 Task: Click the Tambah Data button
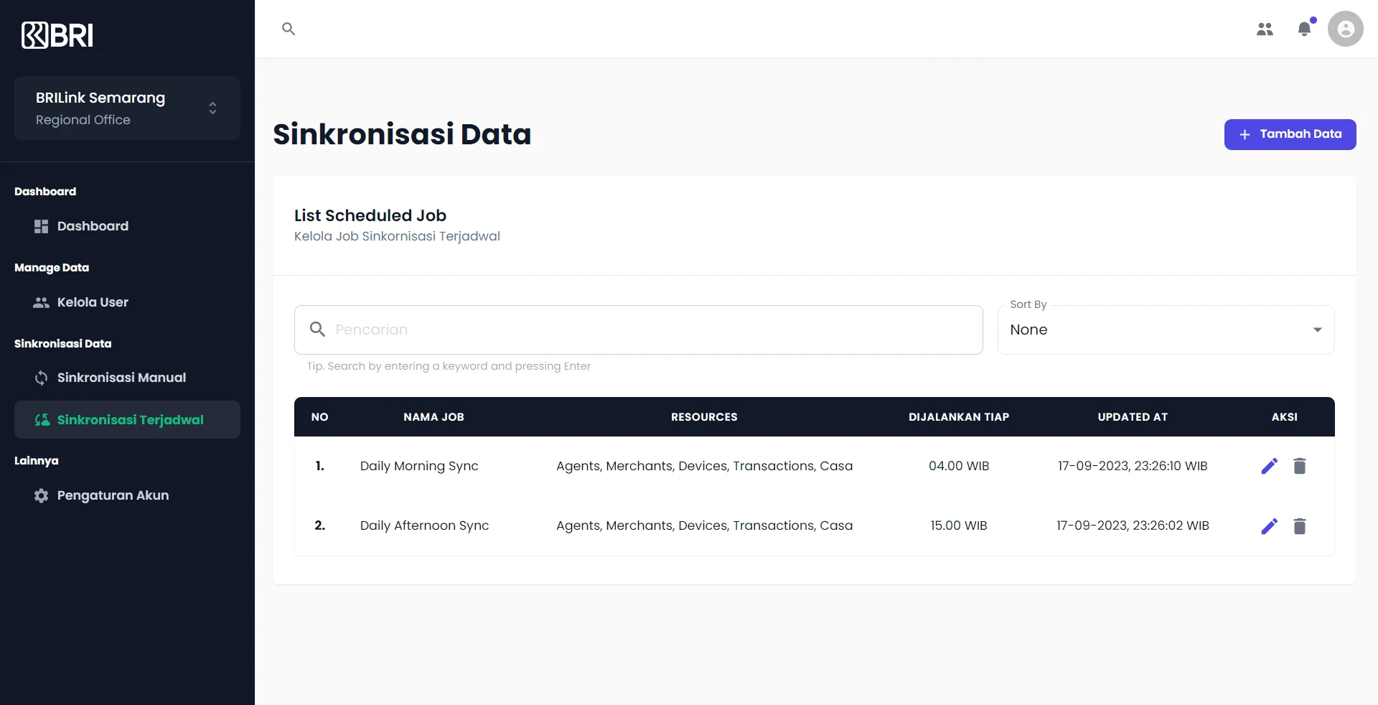click(1290, 134)
